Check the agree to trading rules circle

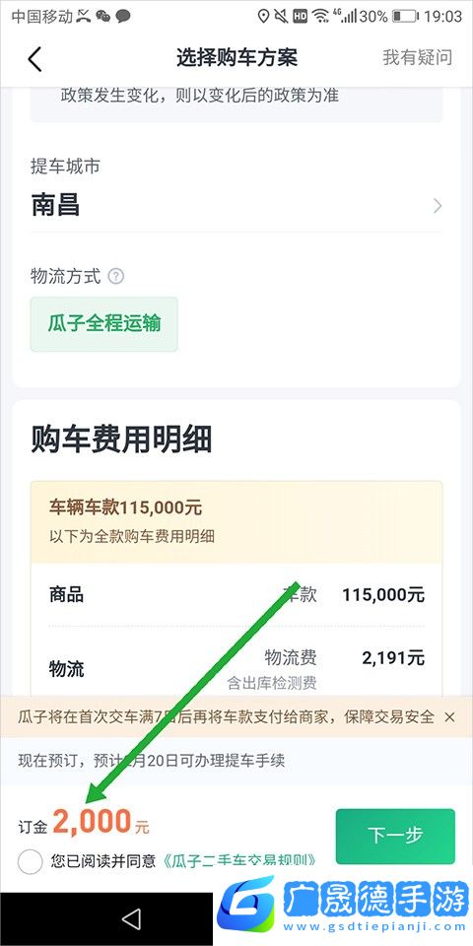31,861
